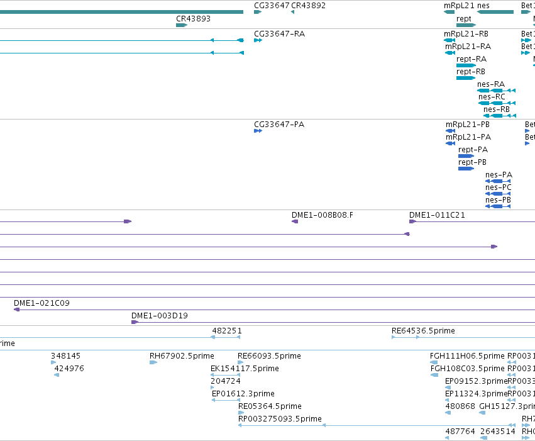
Task: Select the CR43892 gene label
Action: [x=308, y=6]
